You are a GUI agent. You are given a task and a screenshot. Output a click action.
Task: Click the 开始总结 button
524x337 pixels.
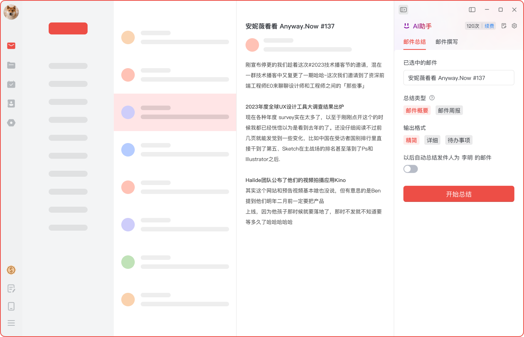pyautogui.click(x=458, y=194)
